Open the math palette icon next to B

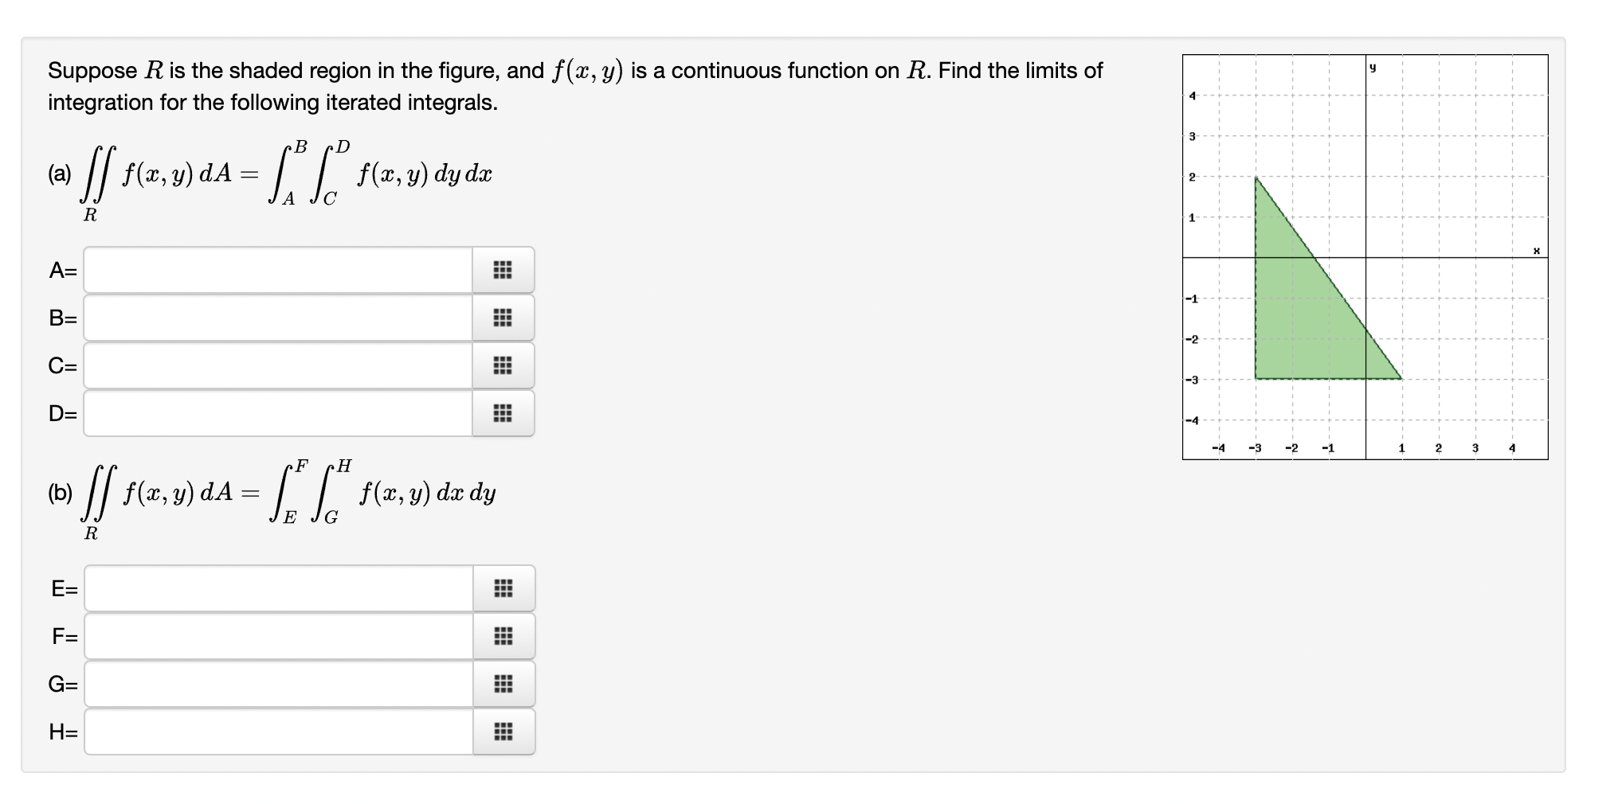tap(503, 318)
